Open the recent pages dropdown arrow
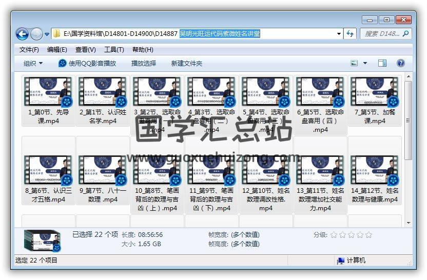 click(47, 34)
